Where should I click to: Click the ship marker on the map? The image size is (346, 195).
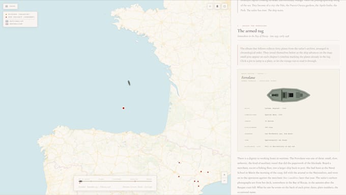click(129, 83)
